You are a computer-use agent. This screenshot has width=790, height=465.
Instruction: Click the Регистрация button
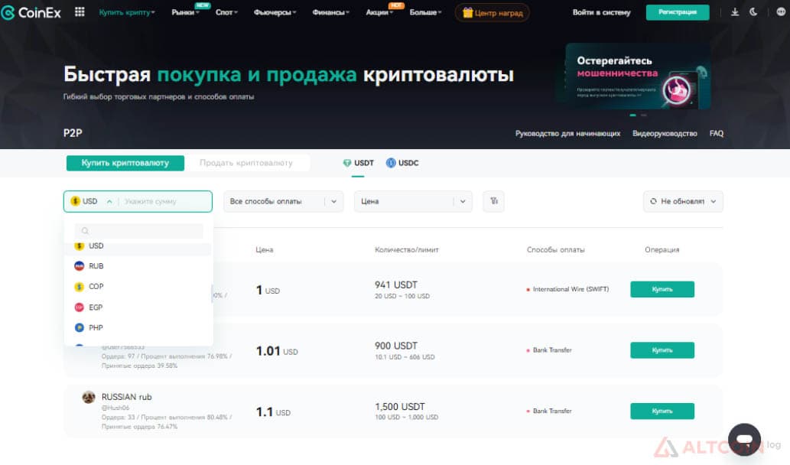pos(678,12)
